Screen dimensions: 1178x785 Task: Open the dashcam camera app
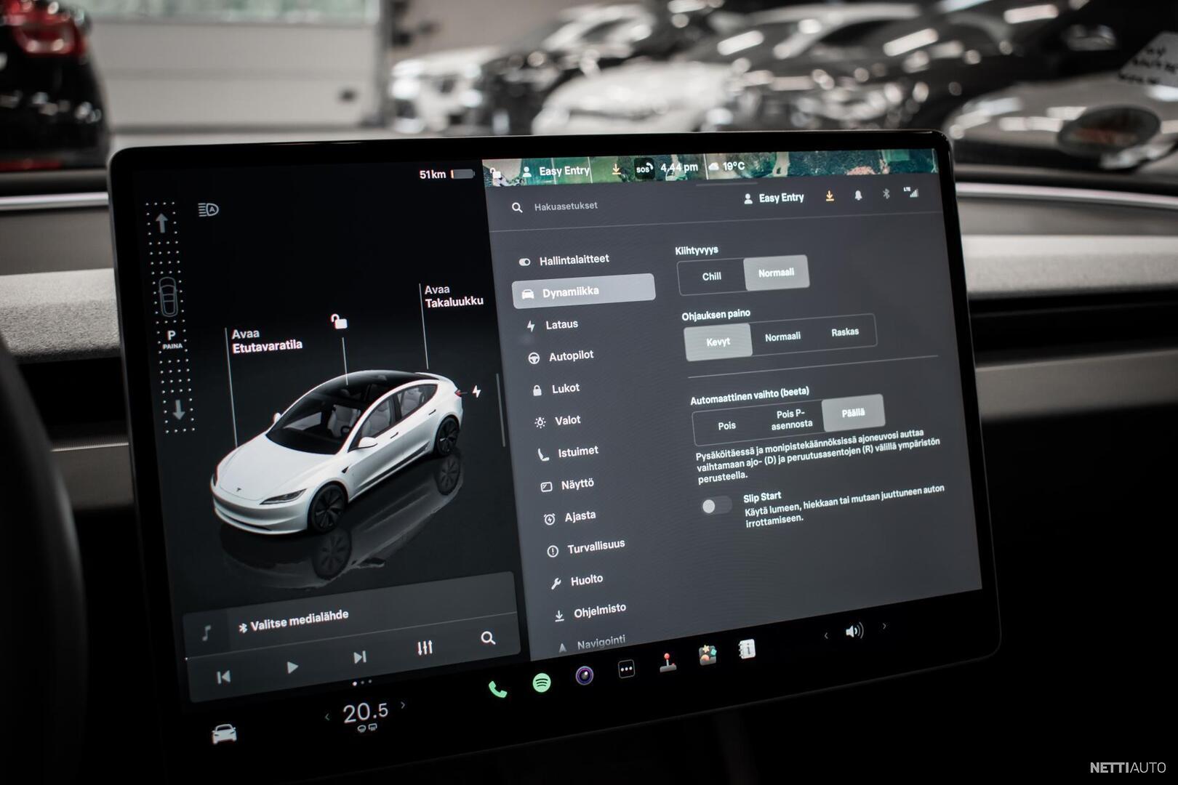[x=584, y=676]
